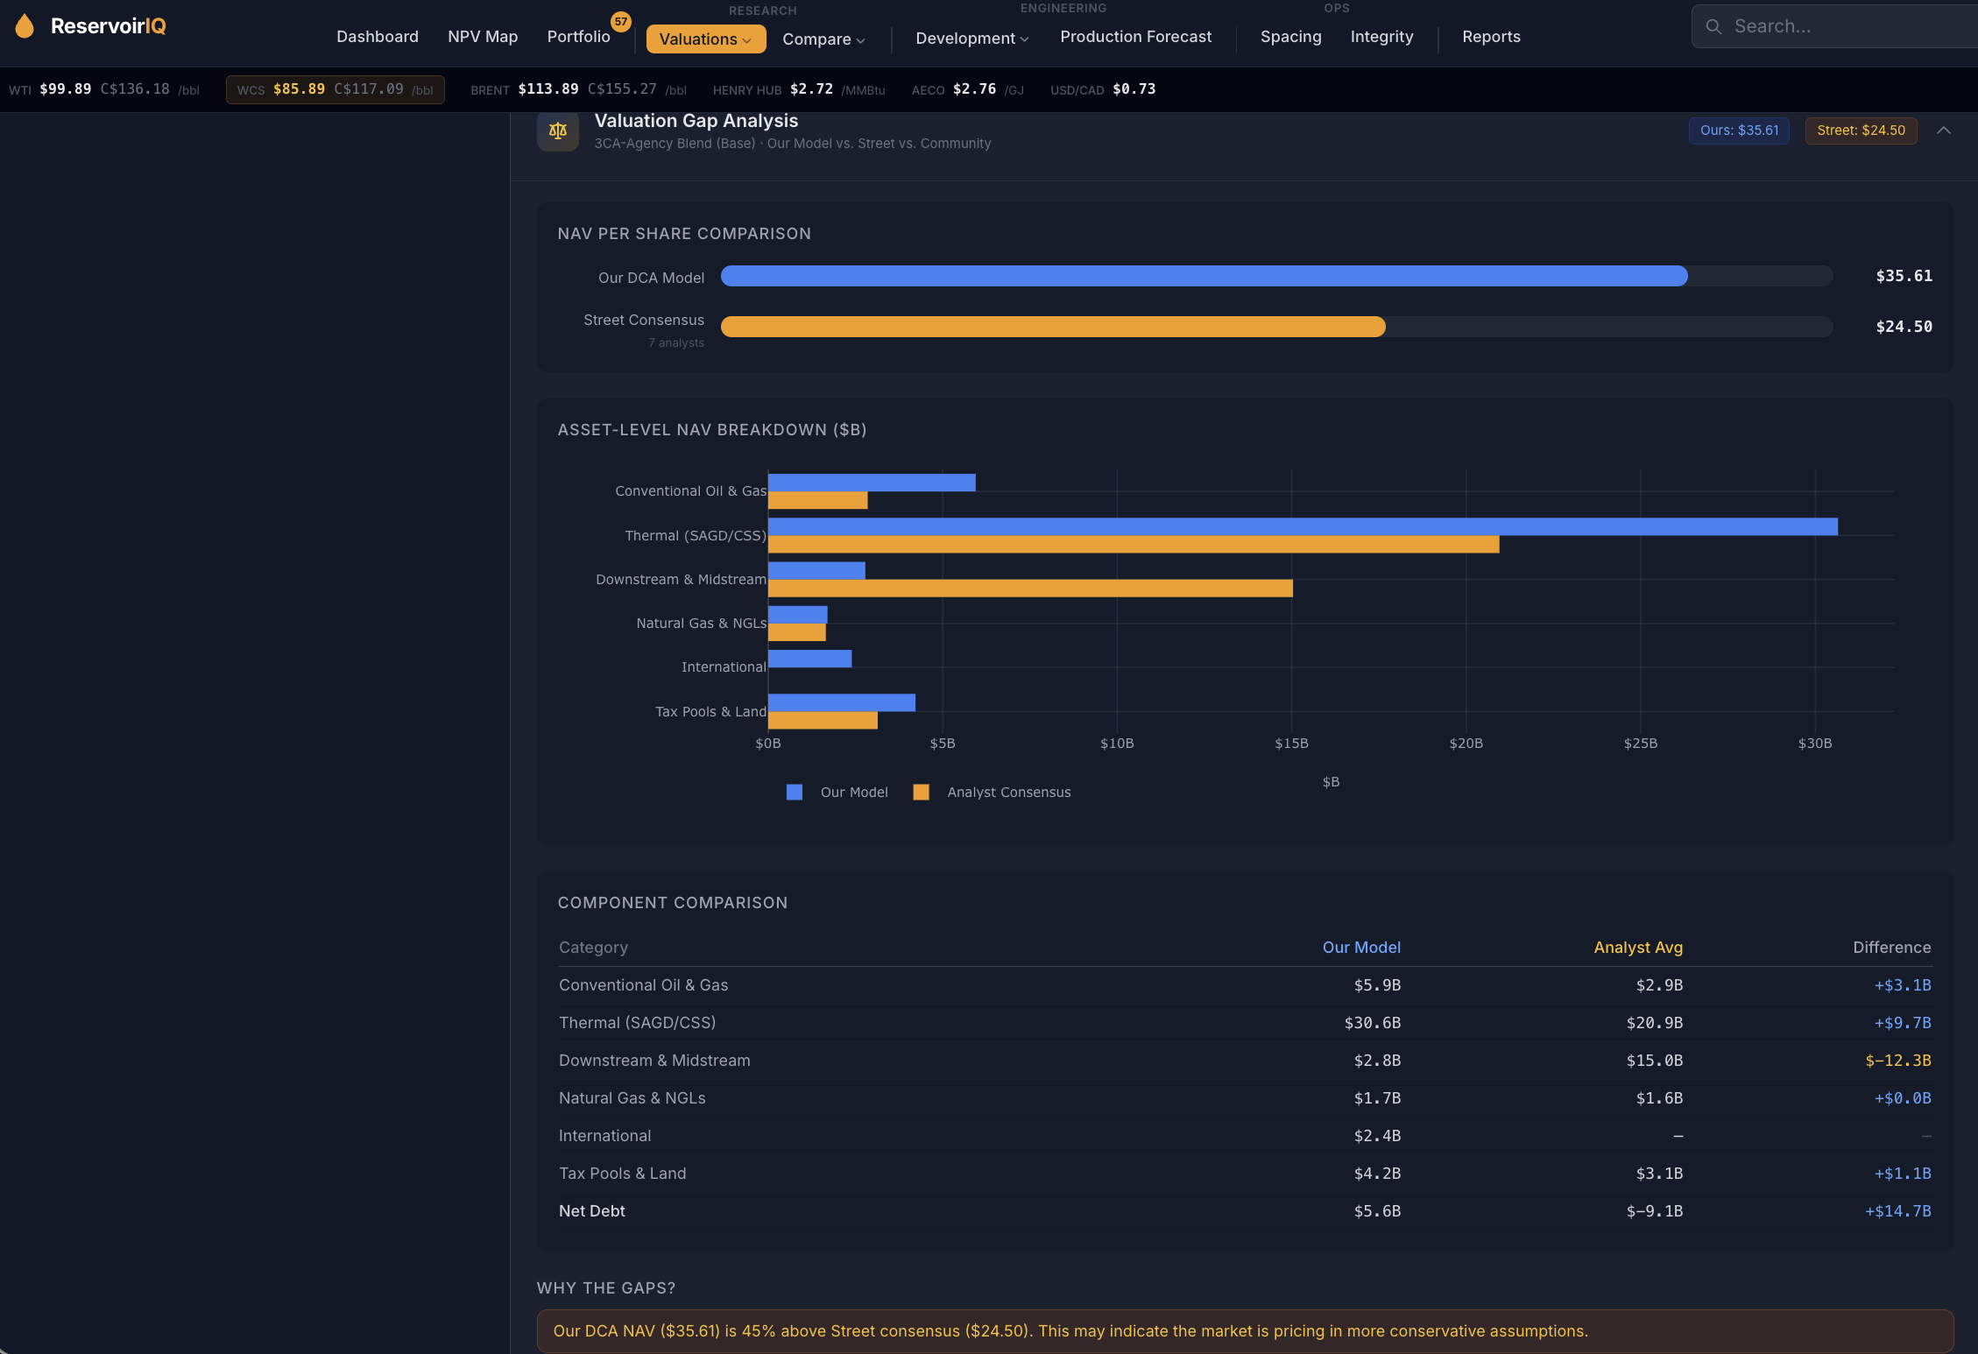Viewport: 1978px width, 1354px height.
Task: Click the +$14.7B Net Debt difference
Action: (x=1897, y=1210)
